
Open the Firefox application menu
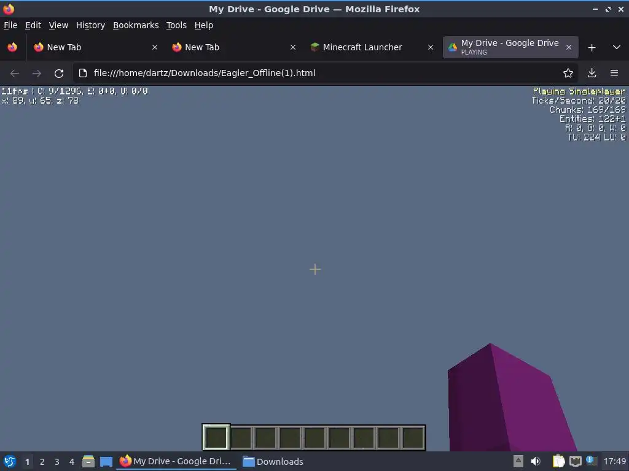pos(614,74)
